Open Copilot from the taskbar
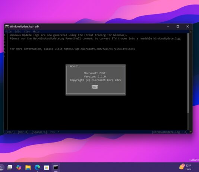The height and width of the screenshot is (172, 199). [x=19, y=167]
